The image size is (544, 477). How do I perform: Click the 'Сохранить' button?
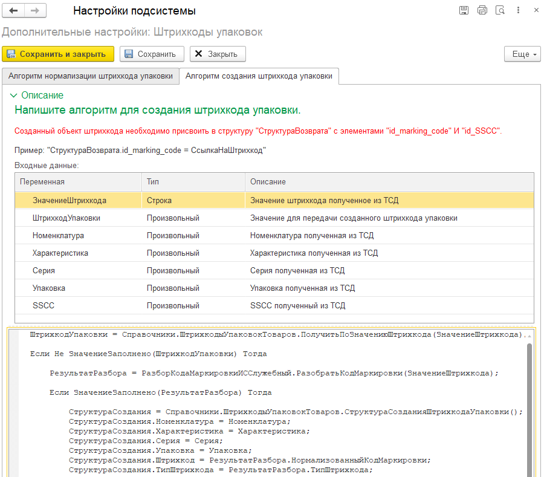(152, 54)
